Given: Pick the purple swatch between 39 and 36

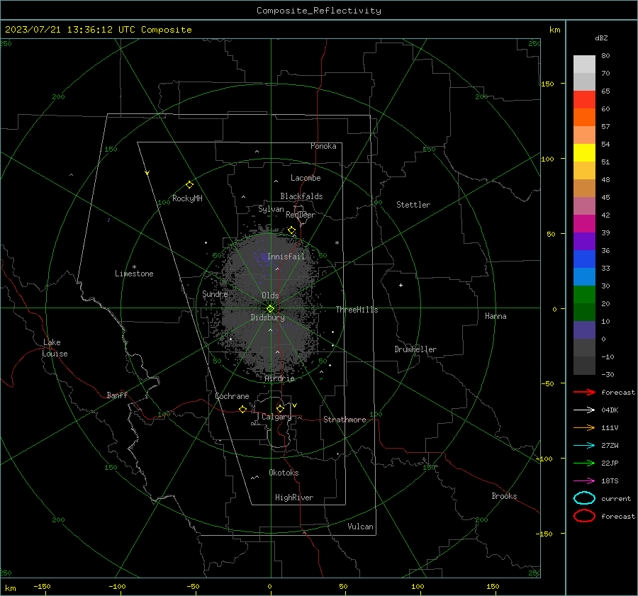Looking at the screenshot, I should tap(584, 241).
